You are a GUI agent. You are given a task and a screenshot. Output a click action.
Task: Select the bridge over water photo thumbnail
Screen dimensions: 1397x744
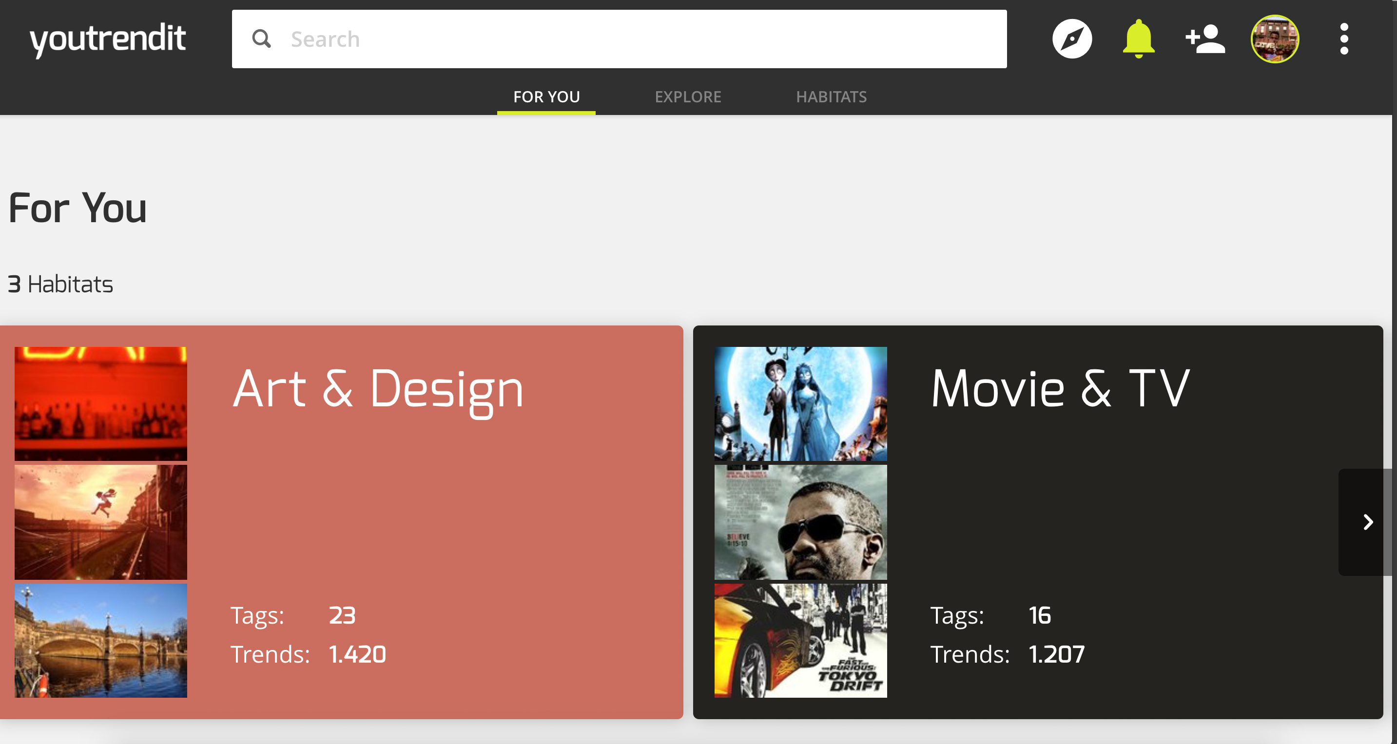pyautogui.click(x=101, y=640)
